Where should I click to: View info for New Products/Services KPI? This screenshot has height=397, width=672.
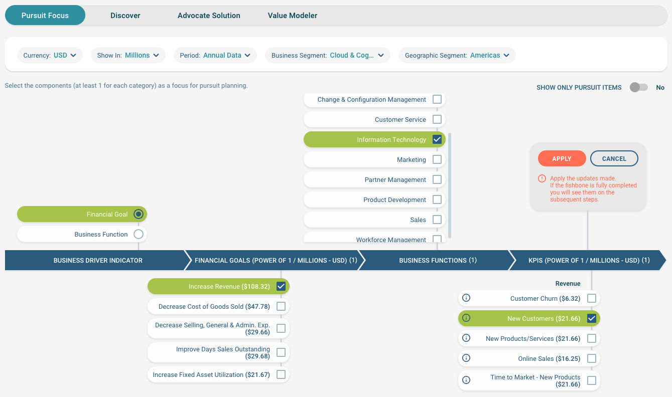466,338
